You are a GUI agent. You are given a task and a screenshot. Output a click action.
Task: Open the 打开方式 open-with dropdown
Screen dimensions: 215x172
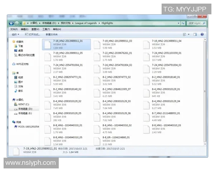click(x=32, y=34)
